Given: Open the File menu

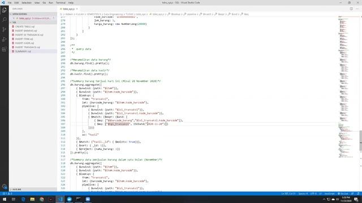Looking at the screenshot, I should 10,2.
